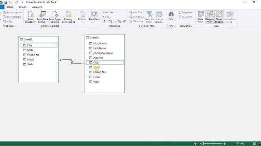Open the quick access toolbar customize arrow
The height and width of the screenshot is (146, 261).
tap(22, 2)
